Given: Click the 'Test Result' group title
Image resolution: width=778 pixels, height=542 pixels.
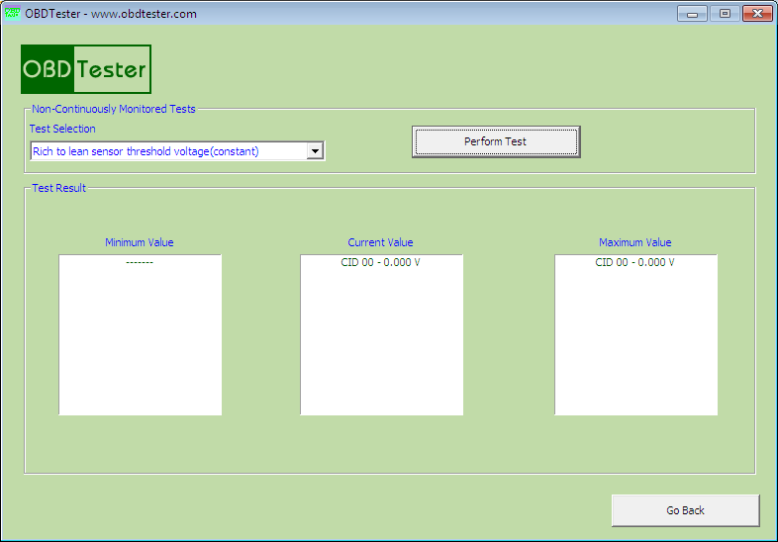Looking at the screenshot, I should tap(58, 188).
